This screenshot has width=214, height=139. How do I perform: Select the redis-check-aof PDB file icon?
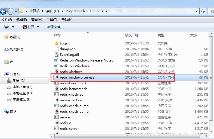click(x=57, y=100)
